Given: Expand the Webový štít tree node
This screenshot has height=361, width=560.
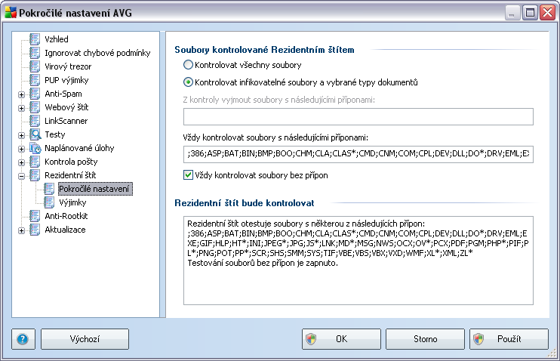Looking at the screenshot, I should coord(21,108).
